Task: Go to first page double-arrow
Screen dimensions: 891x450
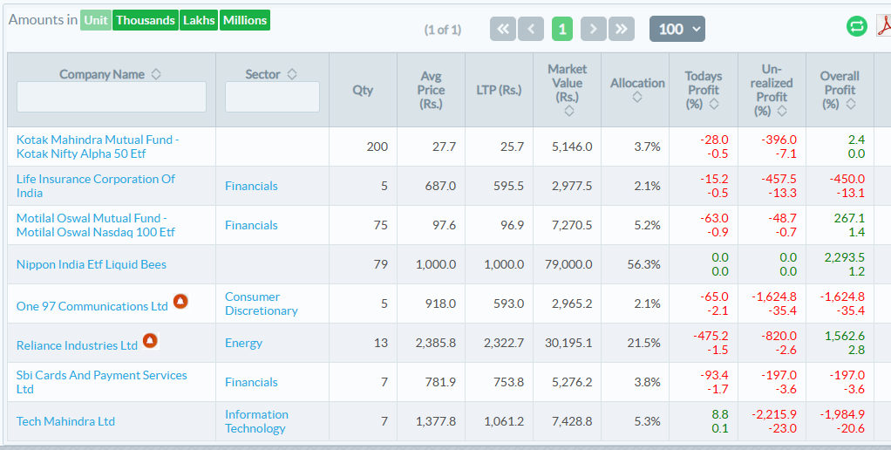Action: 503,29
